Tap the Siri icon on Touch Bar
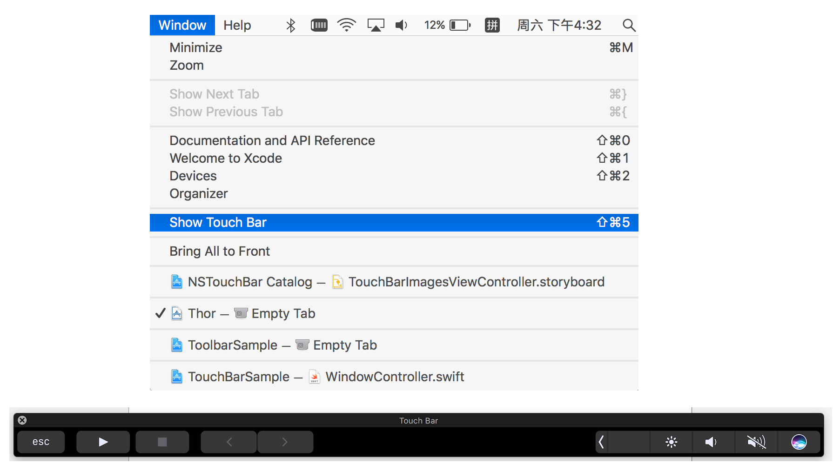The height and width of the screenshot is (464, 833). (799, 442)
